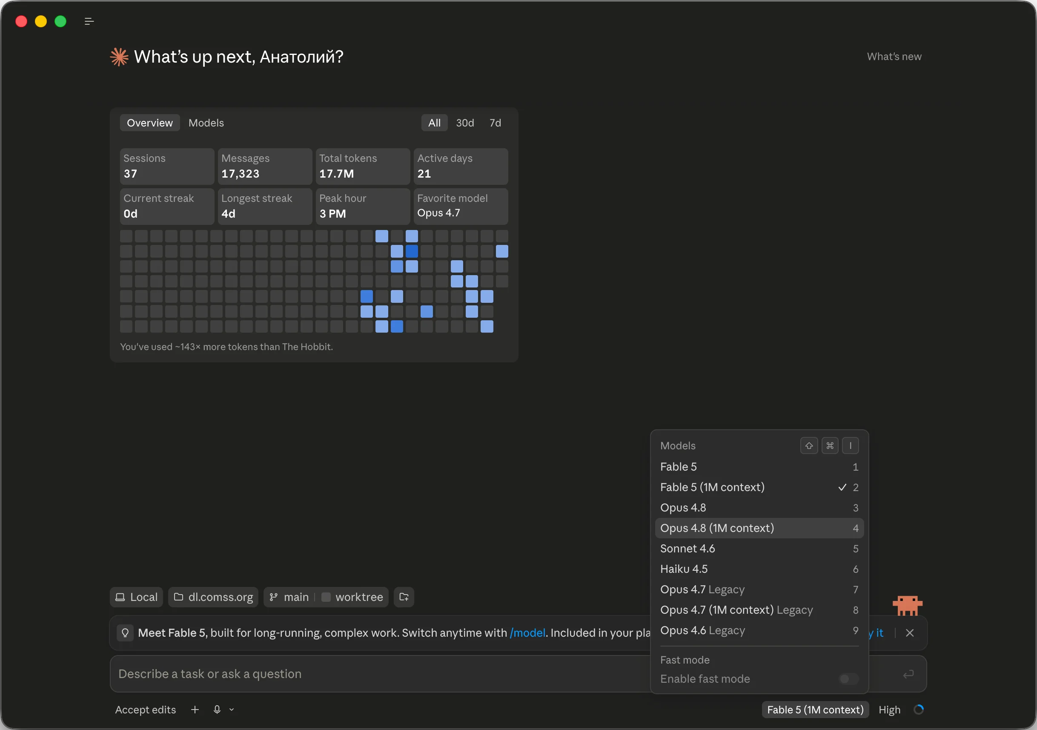Choose Opus 4.8 in the models list

[759, 508]
